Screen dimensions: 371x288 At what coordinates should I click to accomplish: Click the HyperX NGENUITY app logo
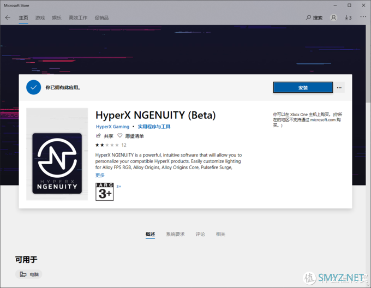pyautogui.click(x=57, y=164)
